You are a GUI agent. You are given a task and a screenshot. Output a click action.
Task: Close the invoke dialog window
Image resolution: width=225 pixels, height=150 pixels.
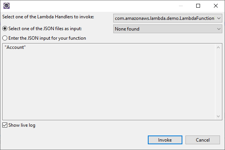pyautogui.click(x=216, y=6)
